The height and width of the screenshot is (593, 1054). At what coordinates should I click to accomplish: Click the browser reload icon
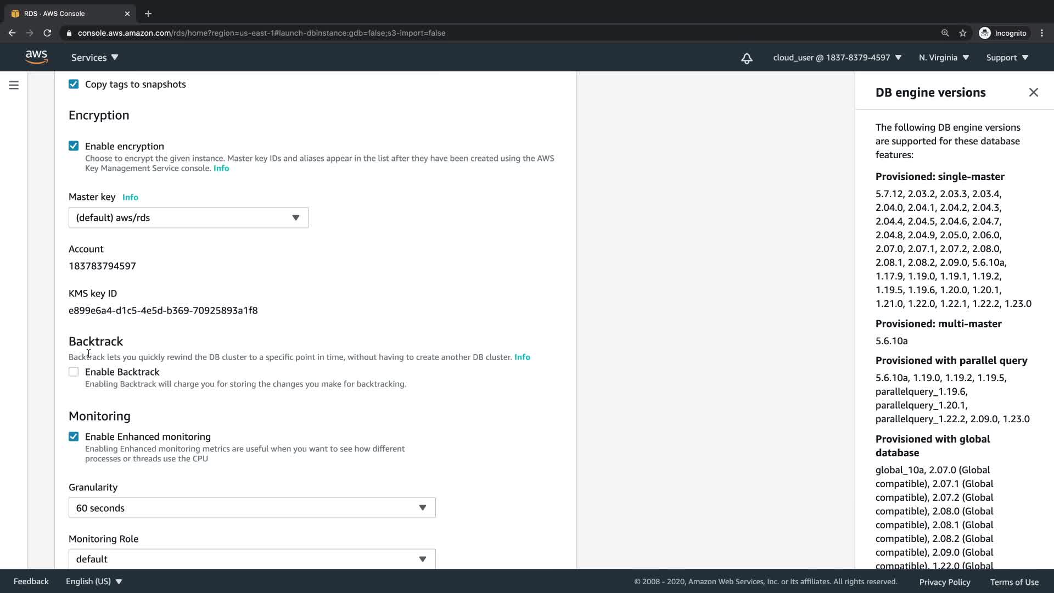tap(47, 33)
